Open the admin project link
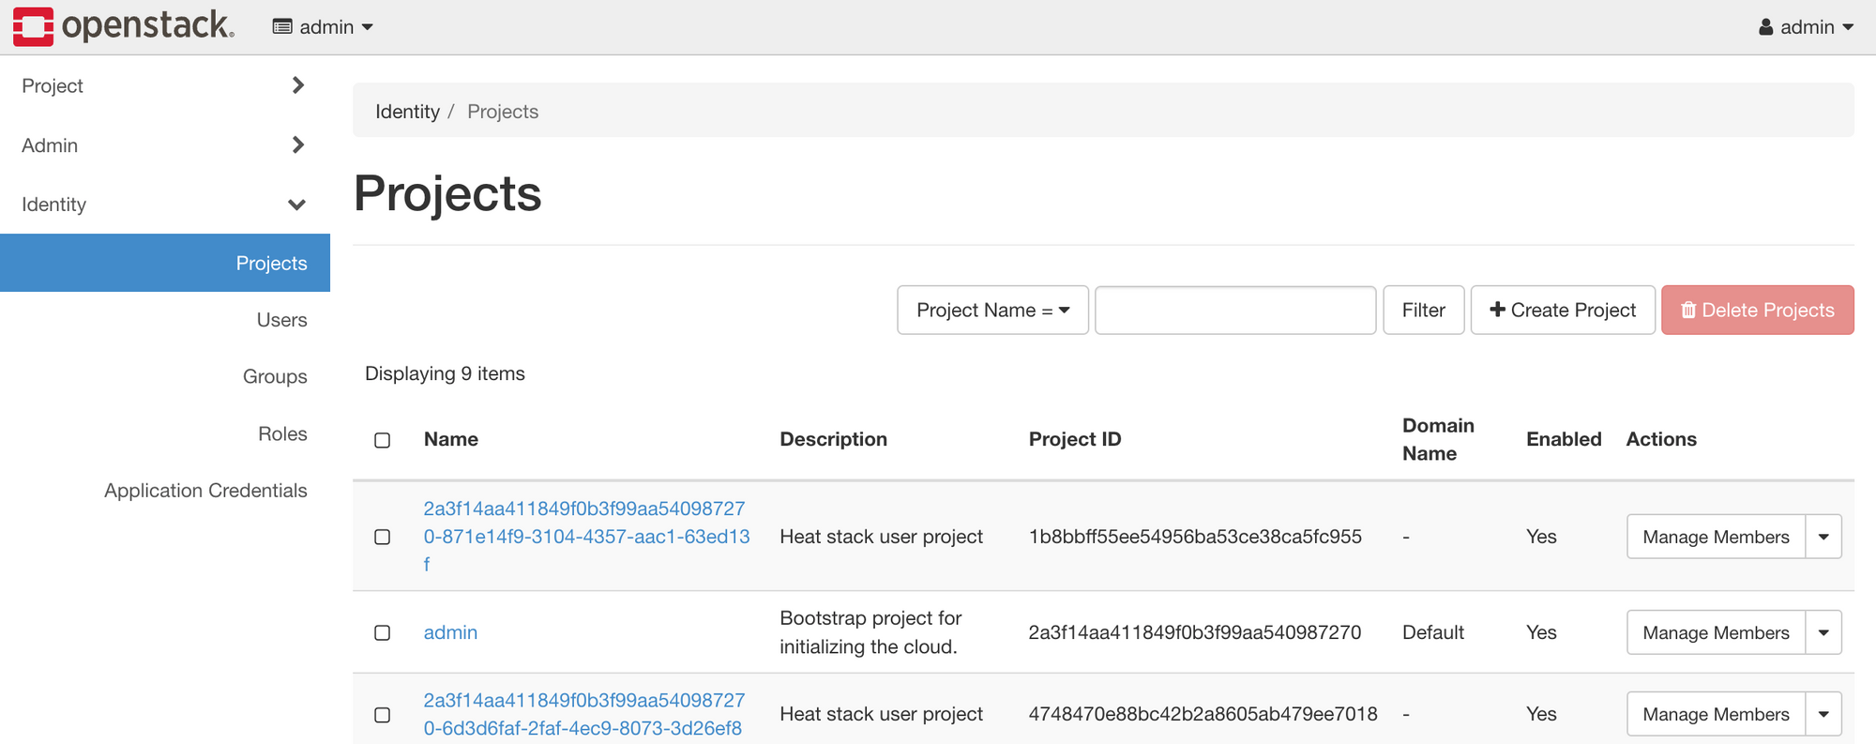 pos(450,632)
